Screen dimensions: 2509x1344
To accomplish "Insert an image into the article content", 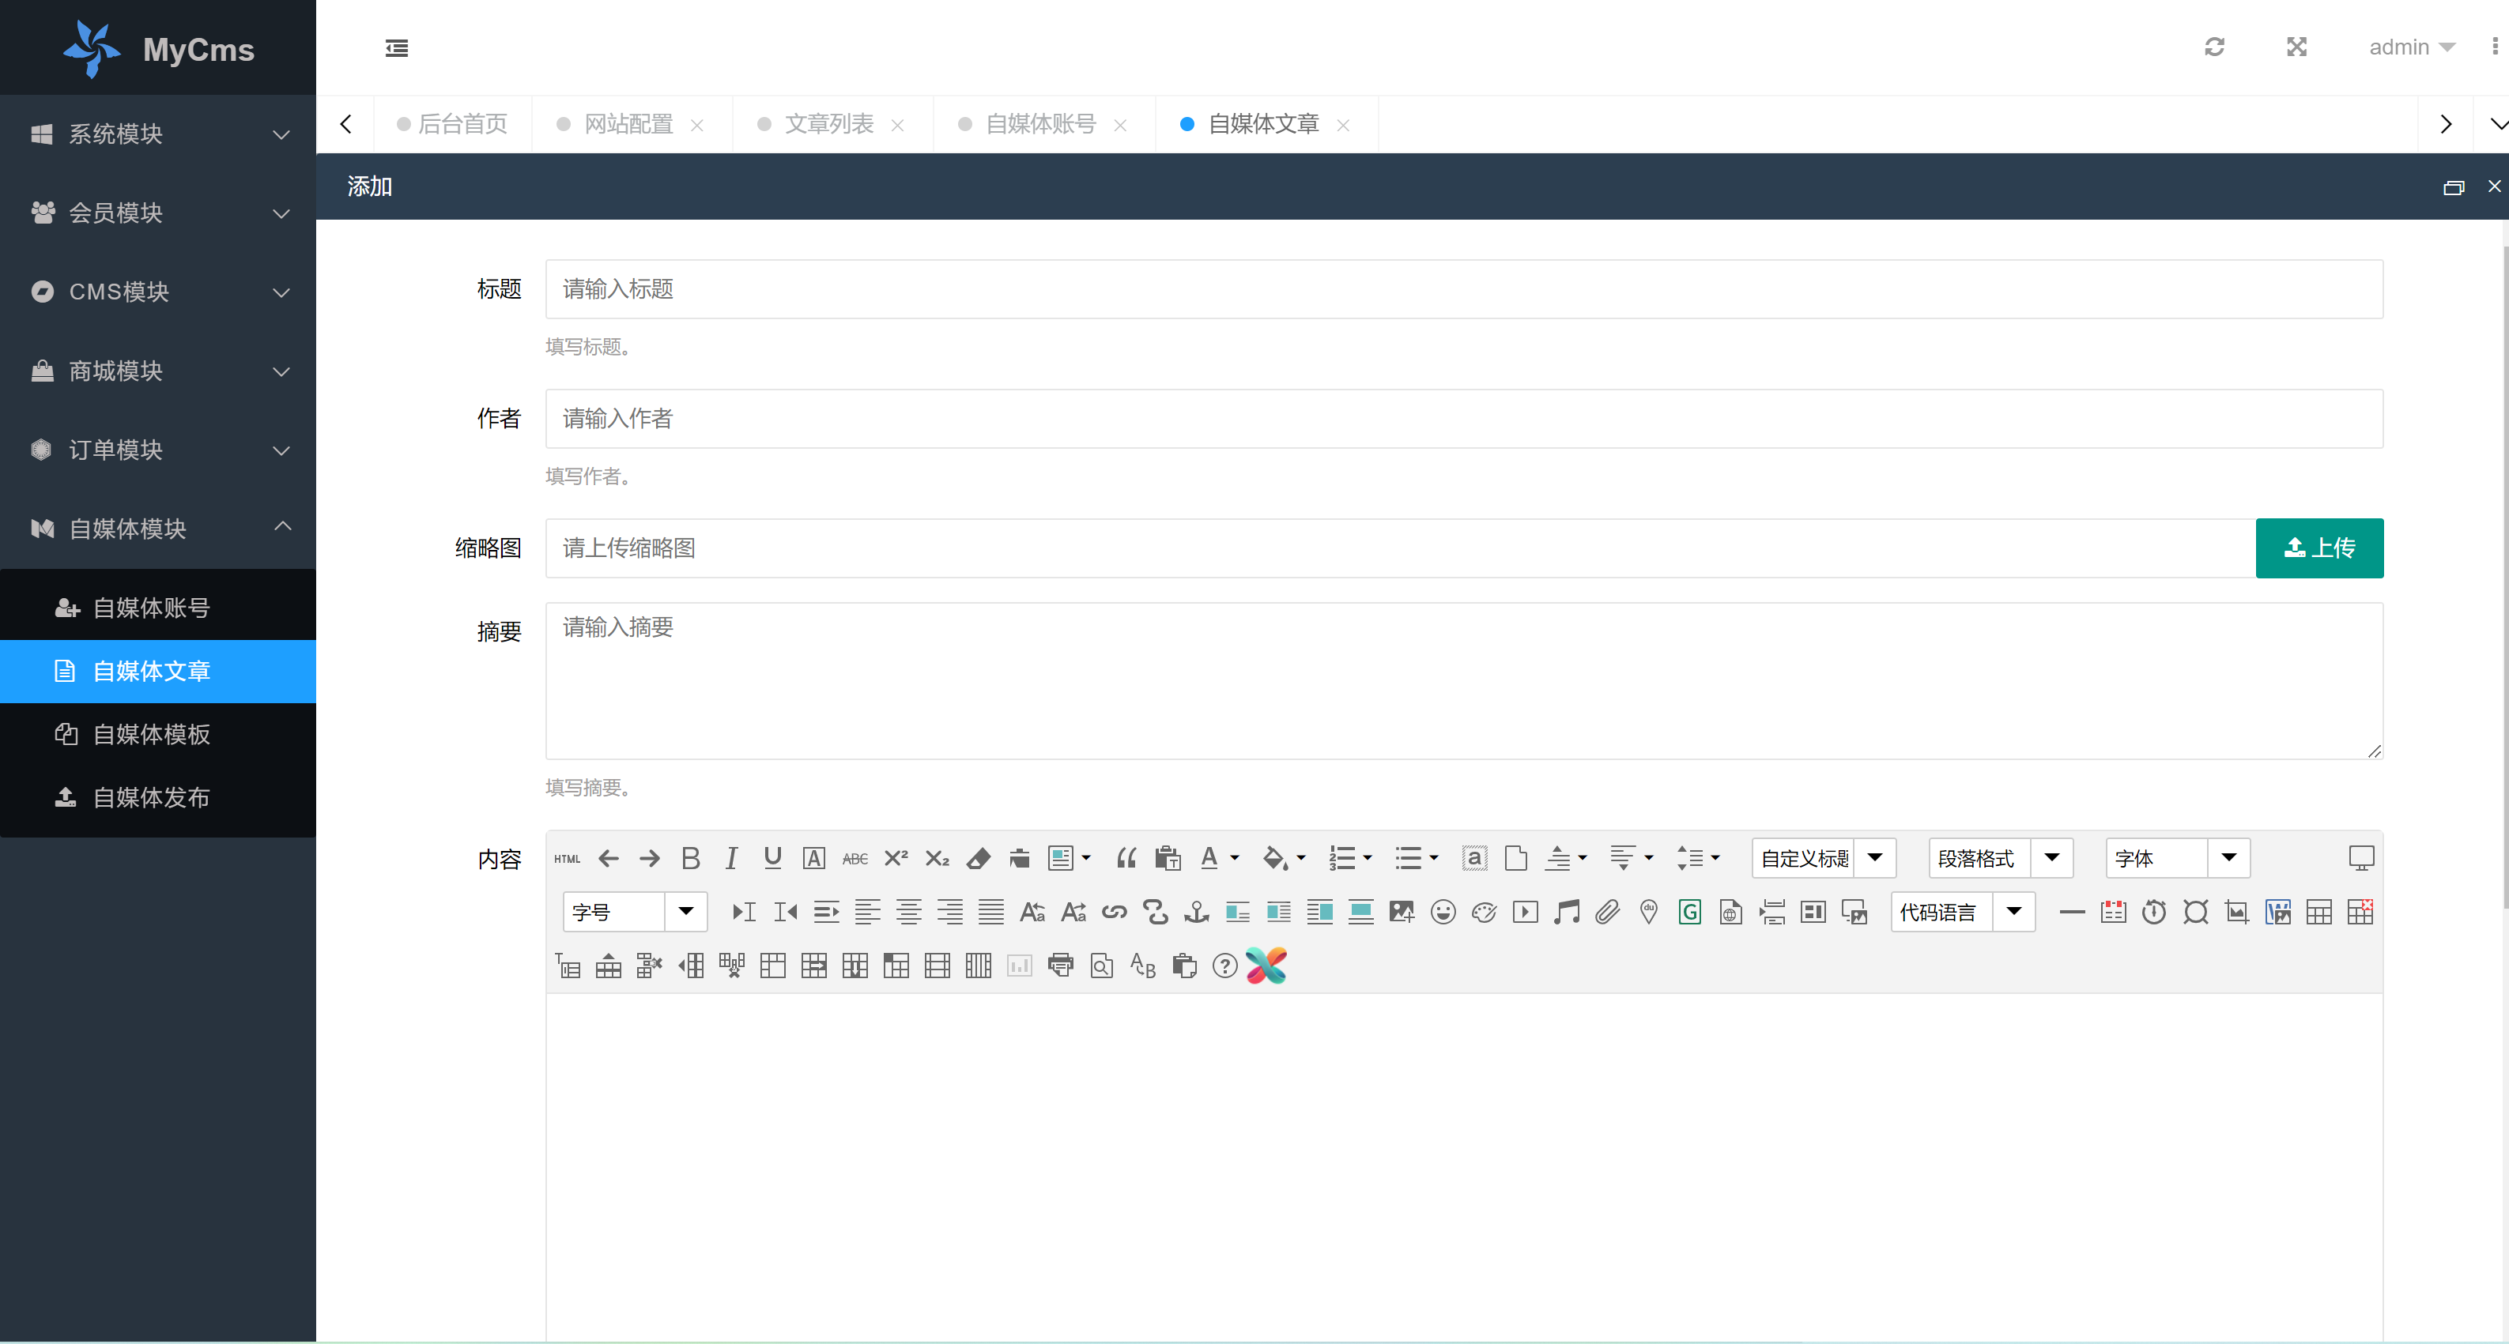I will click(x=1402, y=912).
